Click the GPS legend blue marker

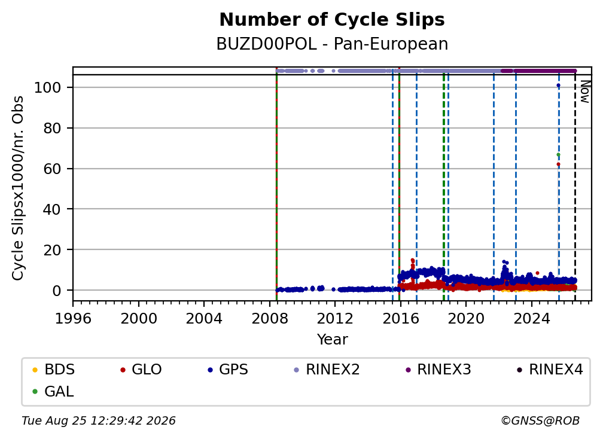(210, 370)
